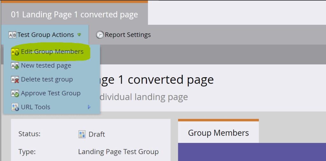The height and width of the screenshot is (161, 326).
Task: Click the Draft status text
Action: point(97,134)
